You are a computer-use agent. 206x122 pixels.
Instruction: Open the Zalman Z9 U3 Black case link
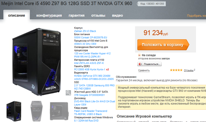pos(85,31)
